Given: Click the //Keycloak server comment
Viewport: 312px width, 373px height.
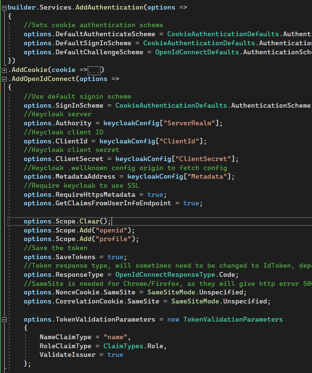Looking at the screenshot, I should [x=58, y=114].
